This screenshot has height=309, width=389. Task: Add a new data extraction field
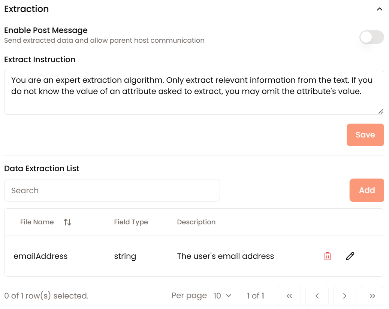click(367, 190)
